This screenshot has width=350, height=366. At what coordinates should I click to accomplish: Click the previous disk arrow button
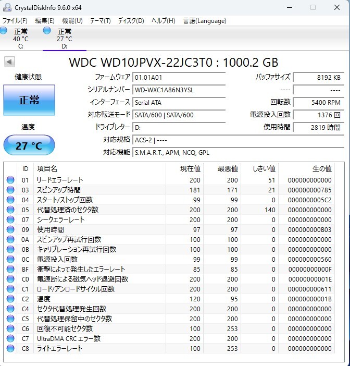(9, 62)
